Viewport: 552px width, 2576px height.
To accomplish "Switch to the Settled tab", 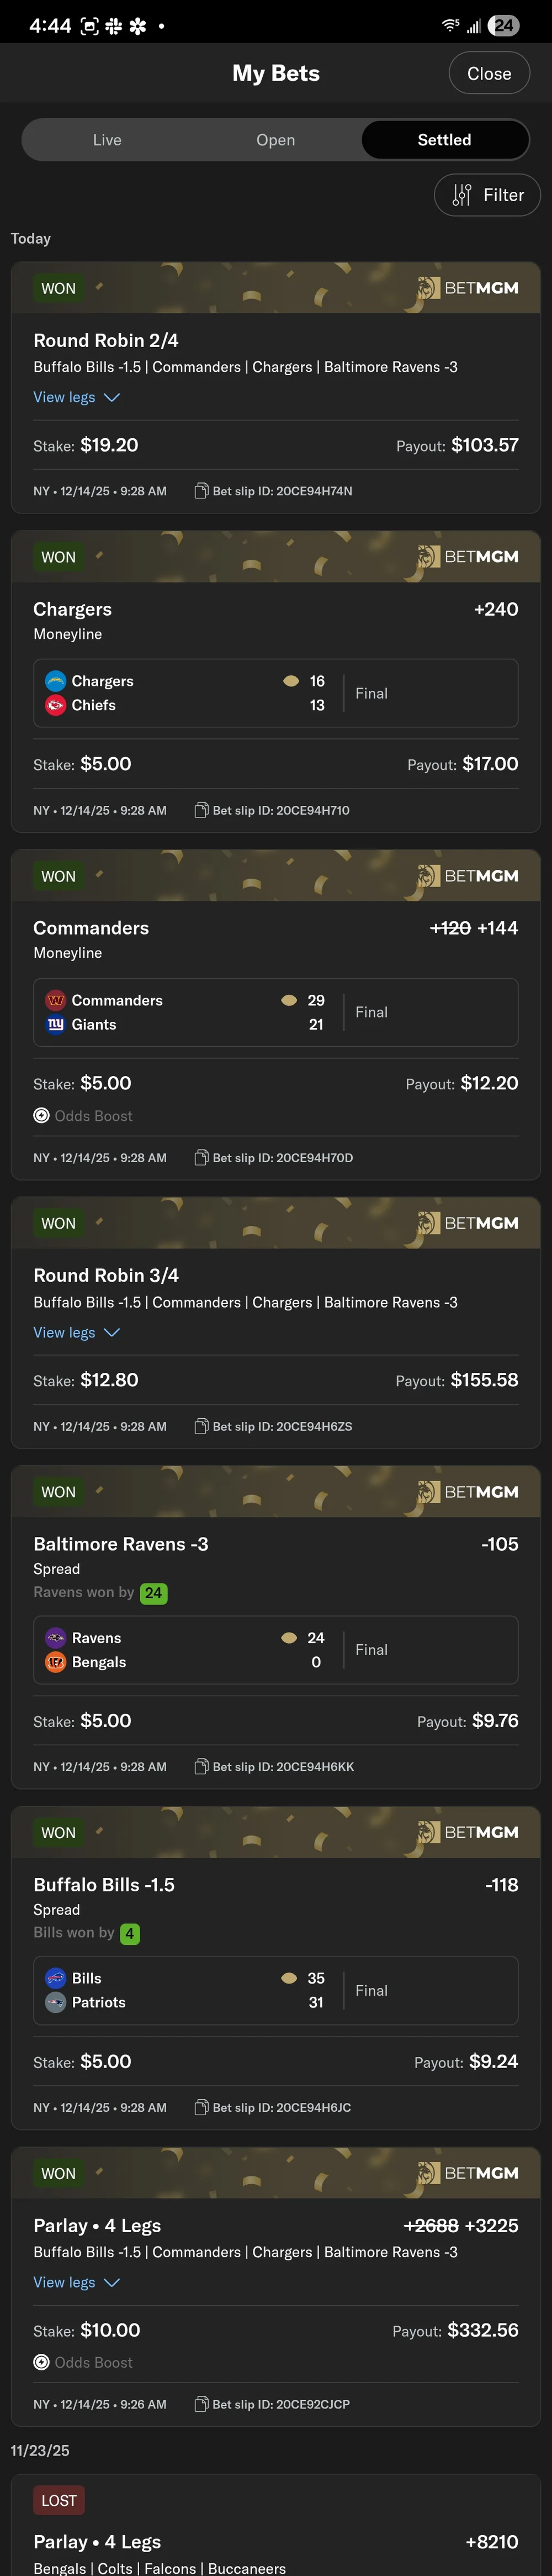I will pyautogui.click(x=443, y=139).
